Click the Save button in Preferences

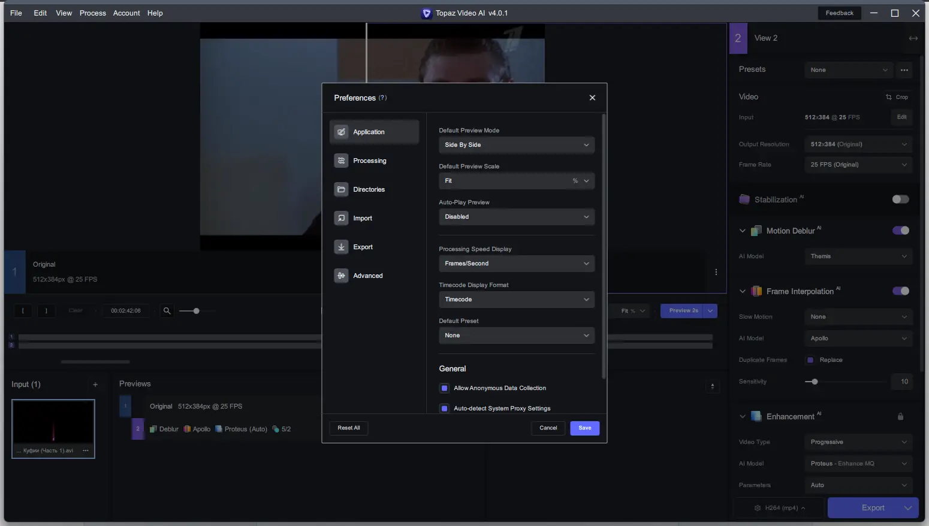pos(585,428)
